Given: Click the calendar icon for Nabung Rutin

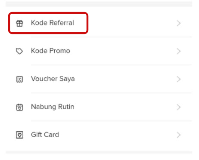Looking at the screenshot, I should [x=19, y=107].
